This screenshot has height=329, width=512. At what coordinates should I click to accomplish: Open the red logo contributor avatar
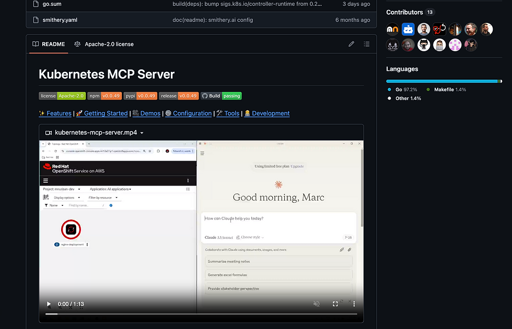click(x=439, y=29)
